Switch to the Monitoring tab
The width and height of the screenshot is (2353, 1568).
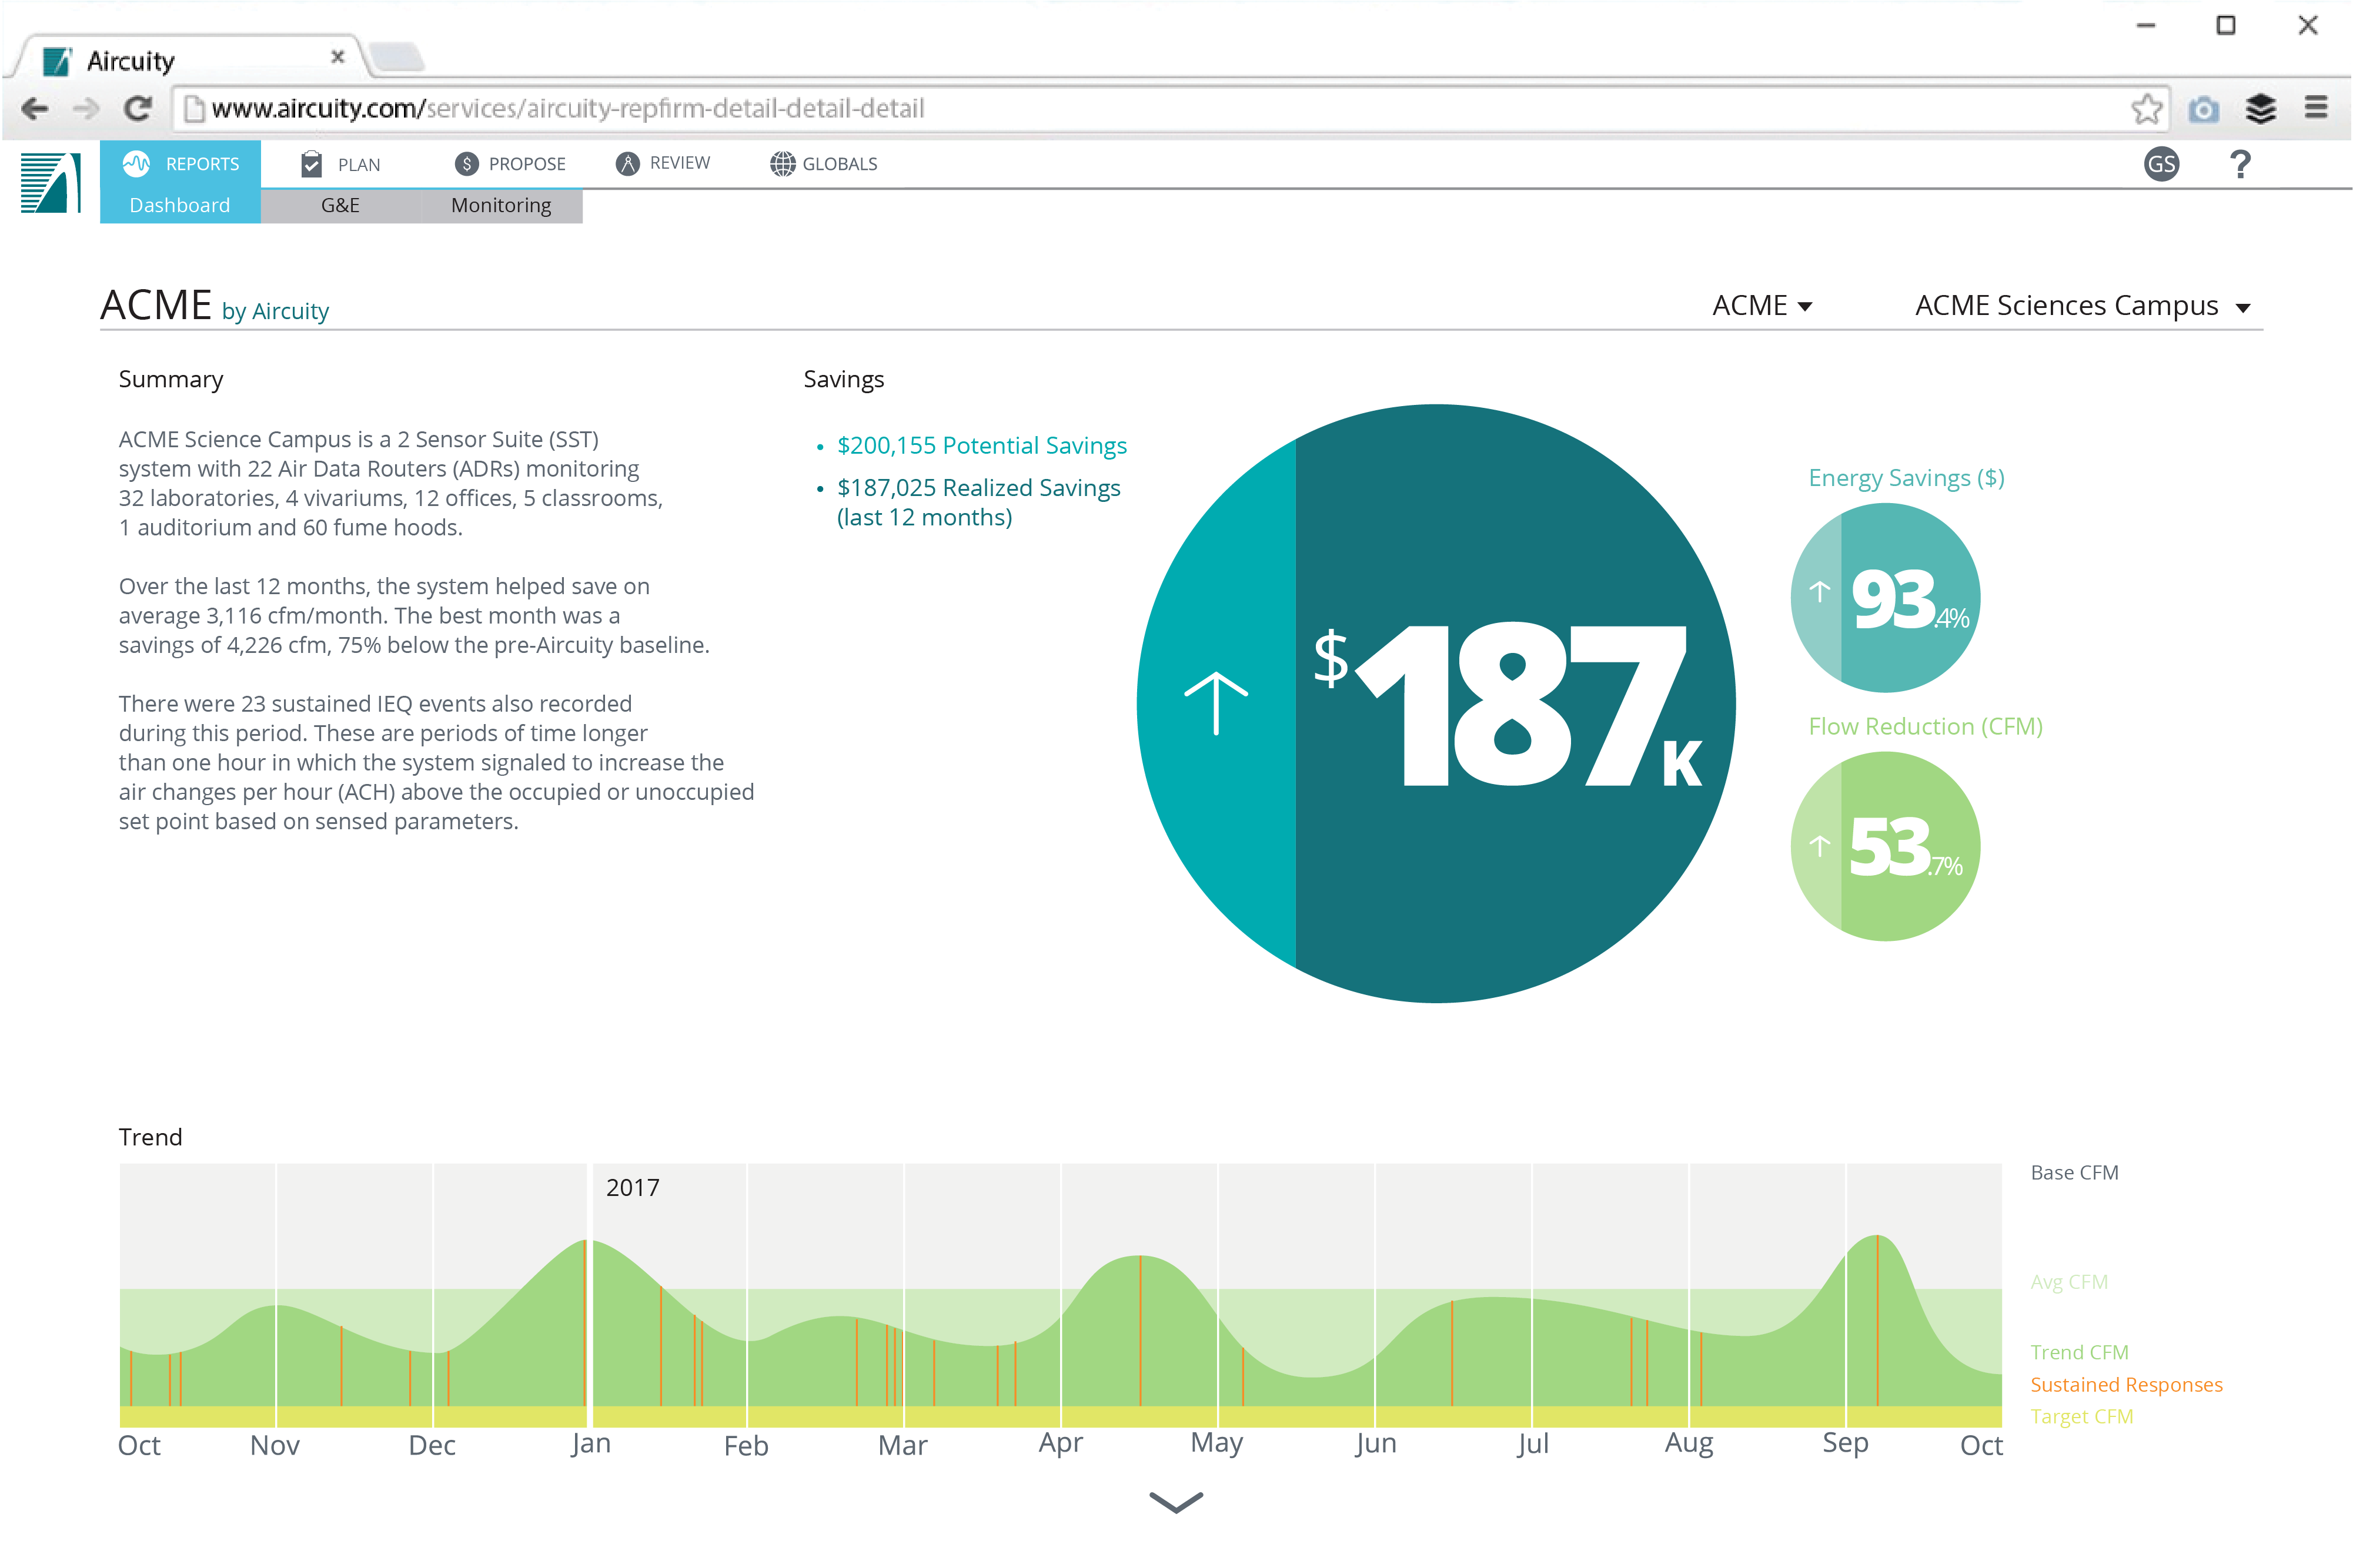click(501, 205)
